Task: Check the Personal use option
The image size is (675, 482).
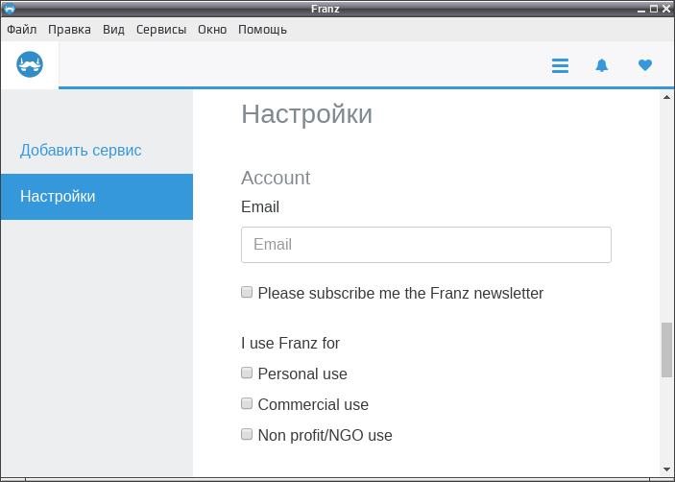Action: 247,373
